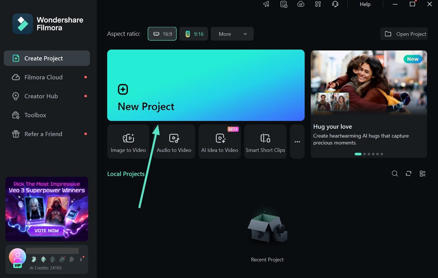Minimize the Filmora window
The height and width of the screenshot is (278, 438).
(395, 4)
